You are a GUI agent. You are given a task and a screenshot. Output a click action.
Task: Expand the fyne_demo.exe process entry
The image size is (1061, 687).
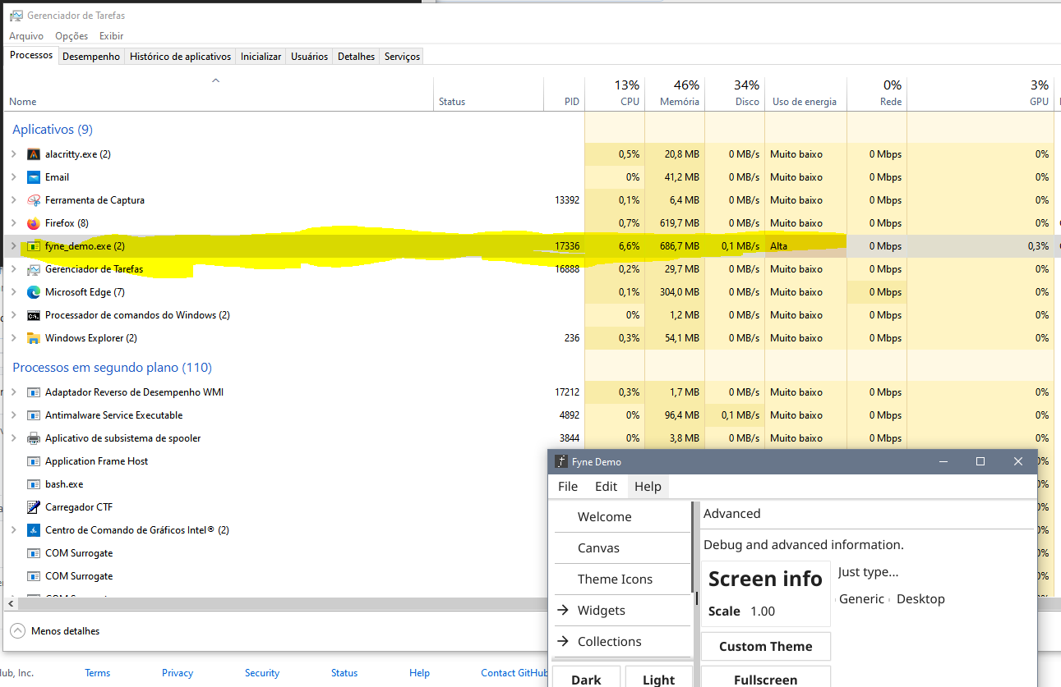pyautogui.click(x=15, y=245)
